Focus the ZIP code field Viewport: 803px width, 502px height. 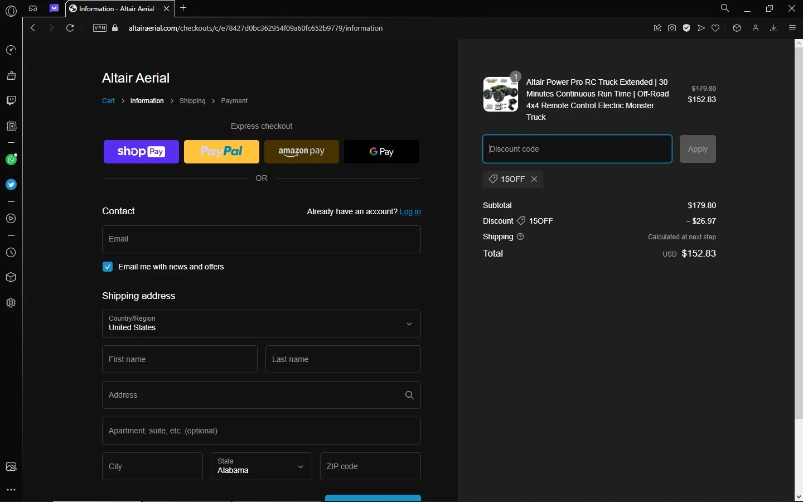370,466
